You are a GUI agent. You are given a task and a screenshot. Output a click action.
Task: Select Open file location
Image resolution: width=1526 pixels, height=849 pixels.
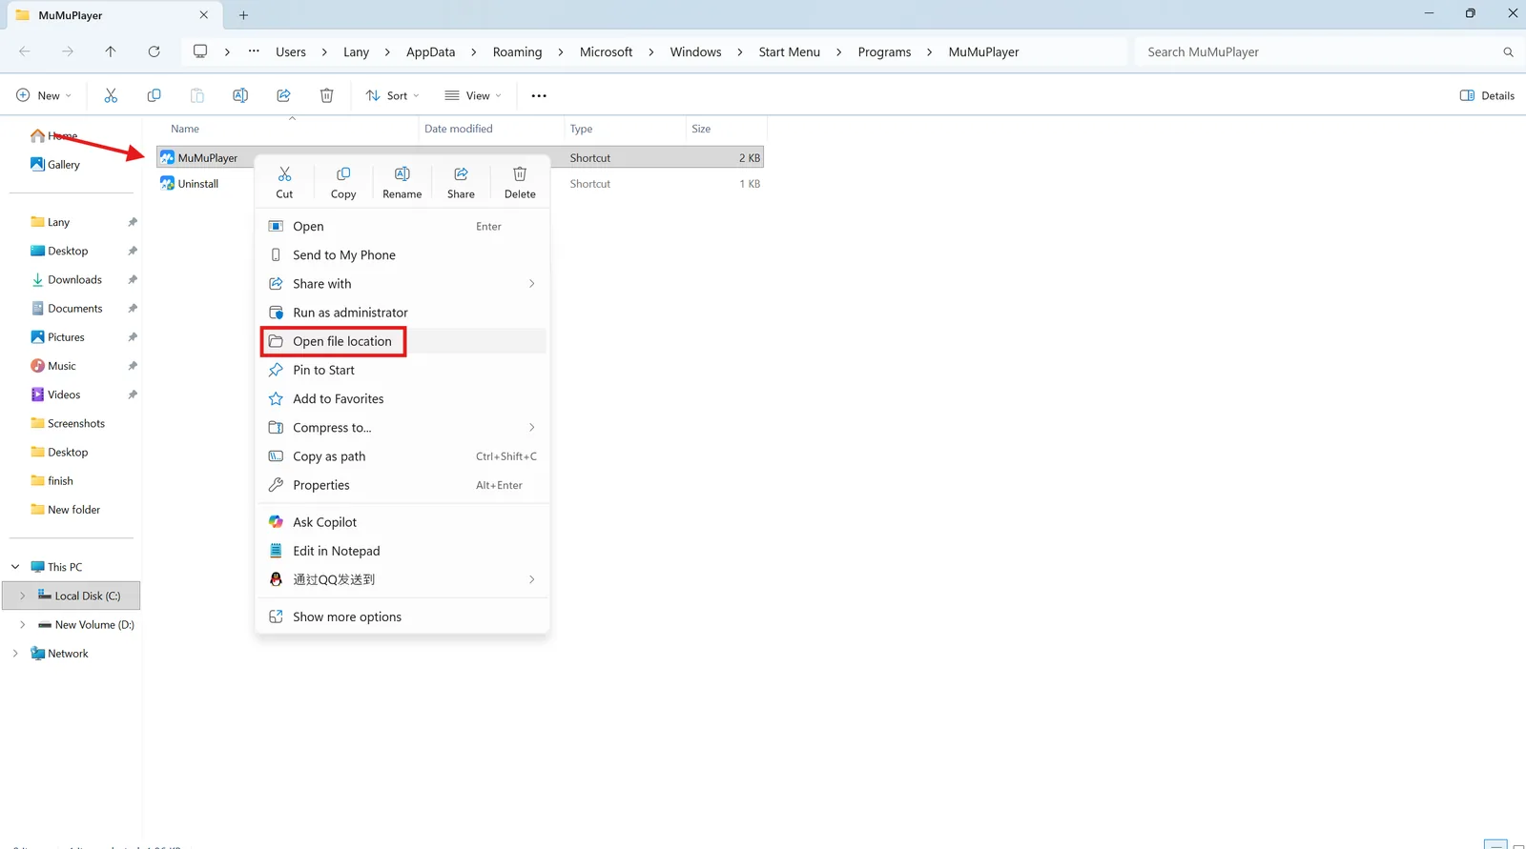(402, 341)
